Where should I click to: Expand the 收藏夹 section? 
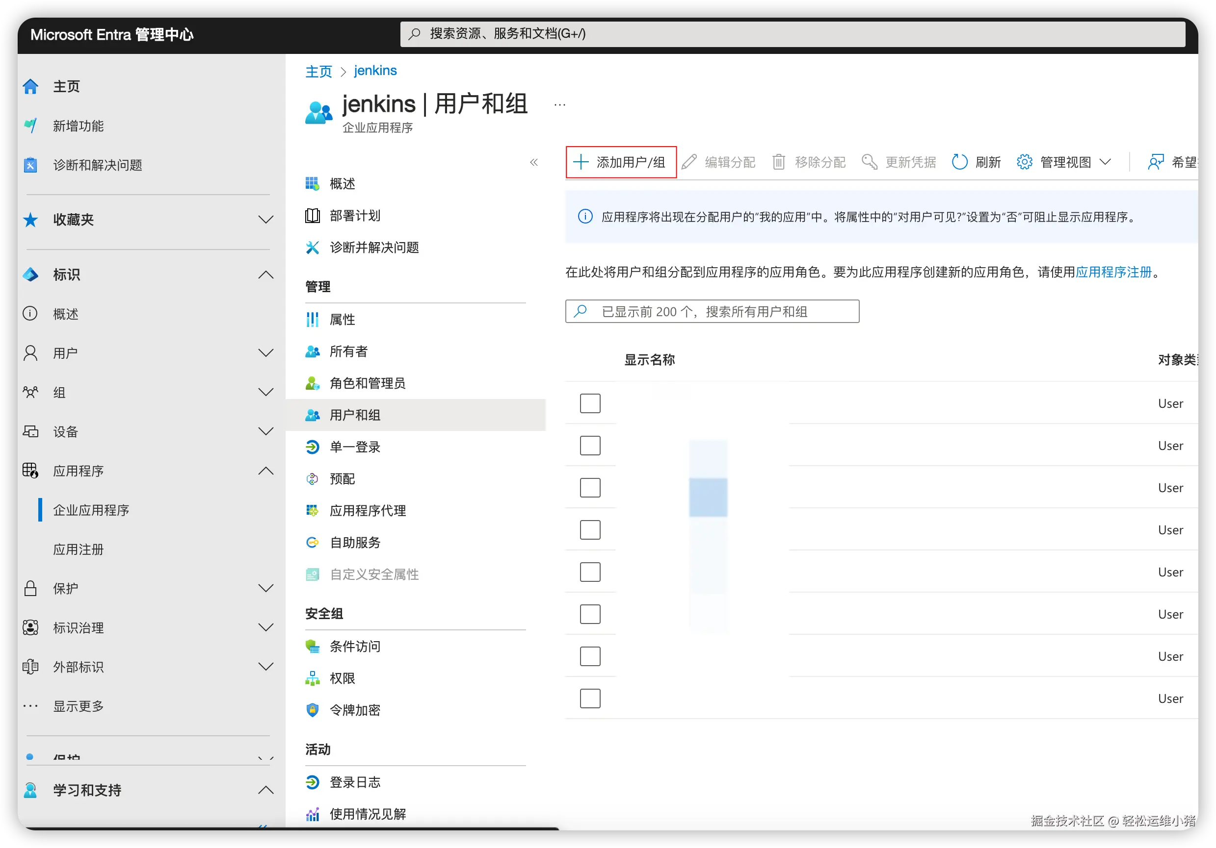265,220
